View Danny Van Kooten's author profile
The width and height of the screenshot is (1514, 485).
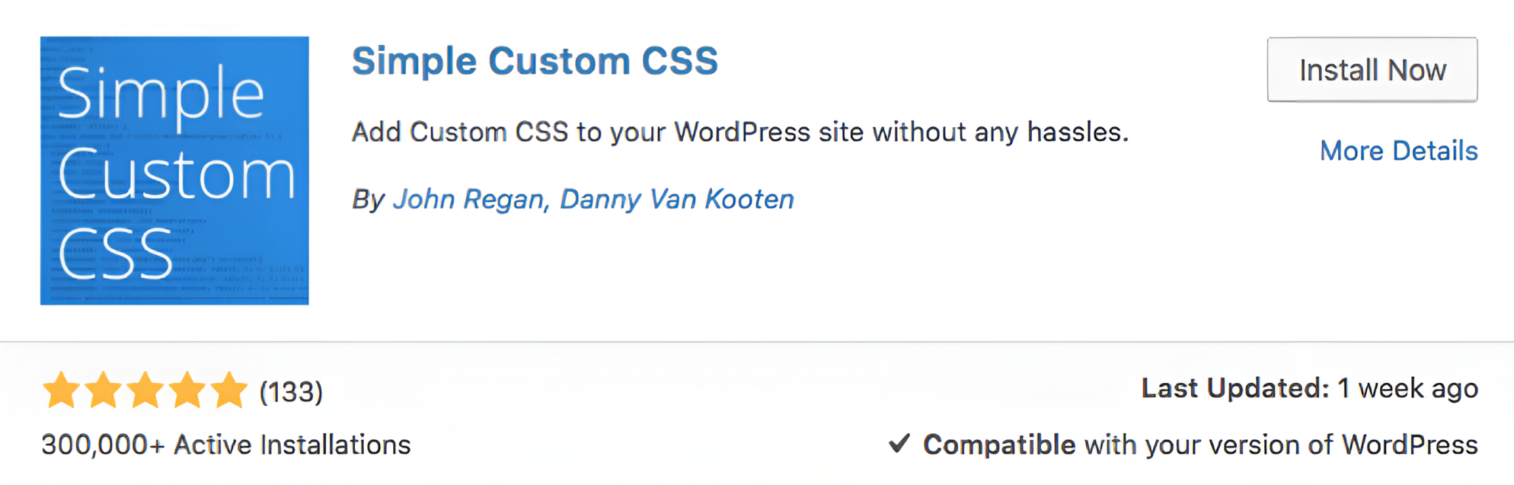[676, 198]
